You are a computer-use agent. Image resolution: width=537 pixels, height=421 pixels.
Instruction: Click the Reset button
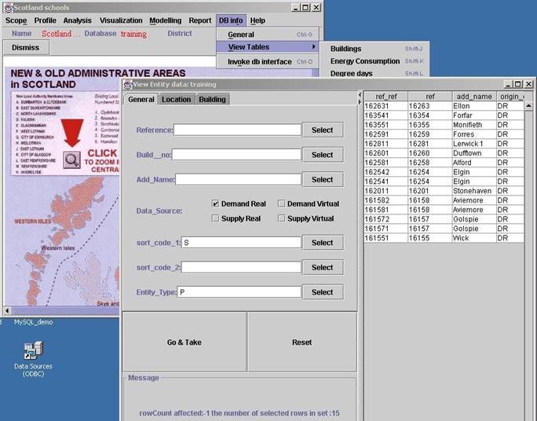point(301,342)
